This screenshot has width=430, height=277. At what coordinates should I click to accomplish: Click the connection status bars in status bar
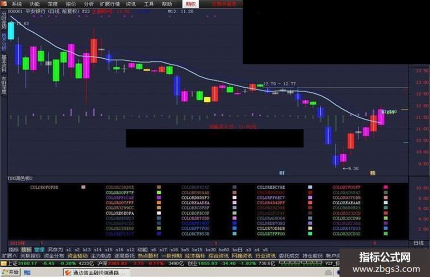click(301, 263)
